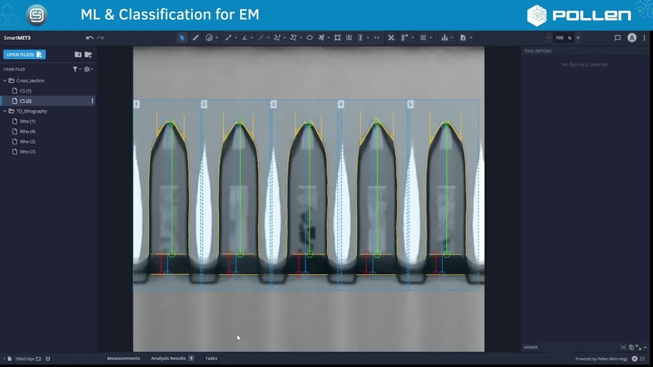The width and height of the screenshot is (653, 367).
Task: Select the ruler line tool
Action: (x=195, y=38)
